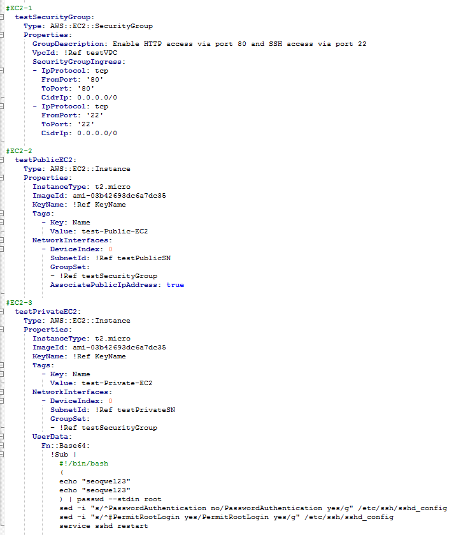Click the testPublicEC2: key name

pos(46,160)
